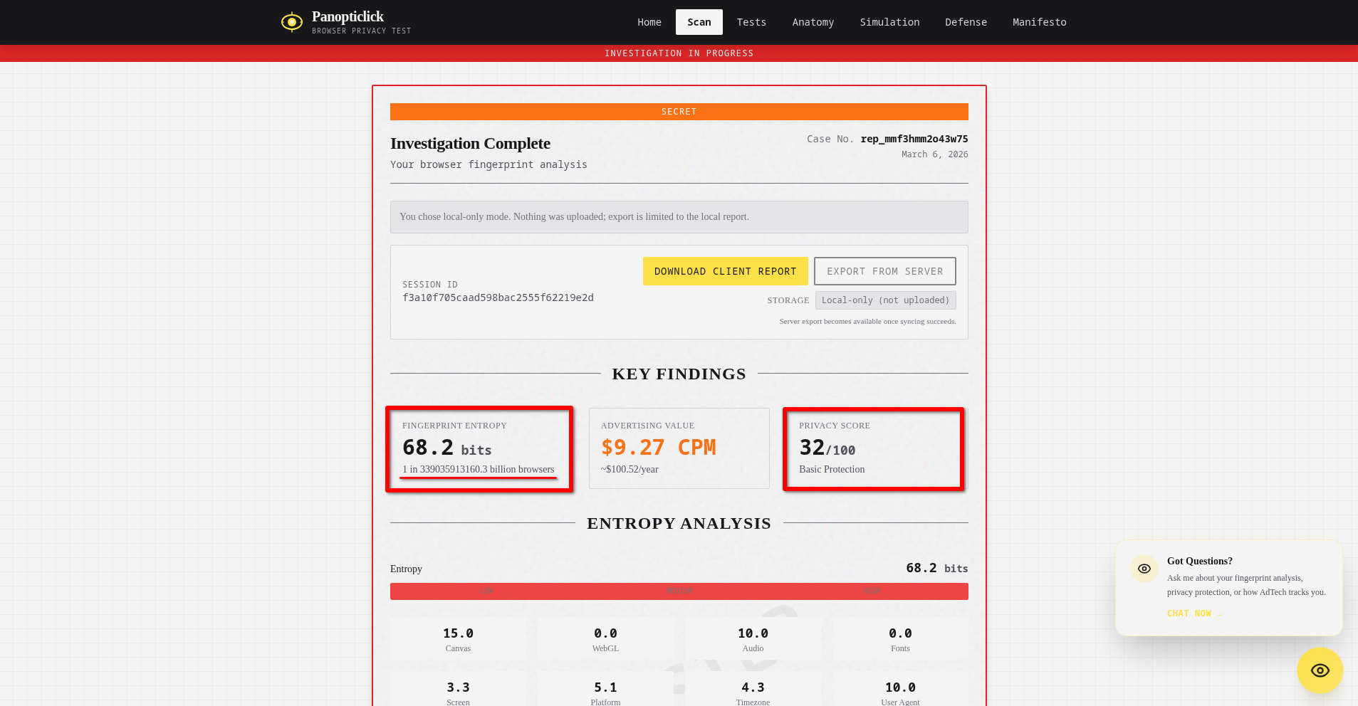Click the Got Questions? heading
Screen dimensions: 1358x706
pos(1199,562)
